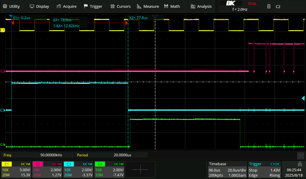
Task: Click the Rising trigger slope label
Action: [x=275, y=175]
